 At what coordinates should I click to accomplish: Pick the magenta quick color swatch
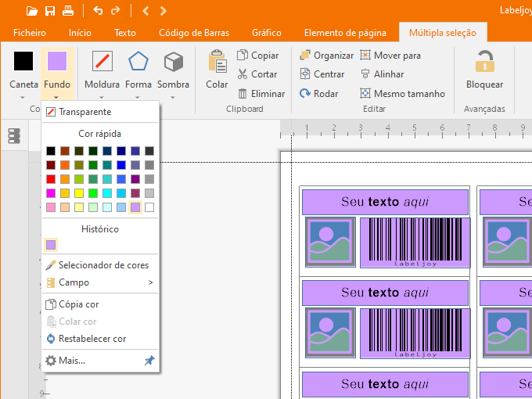pyautogui.click(x=51, y=193)
